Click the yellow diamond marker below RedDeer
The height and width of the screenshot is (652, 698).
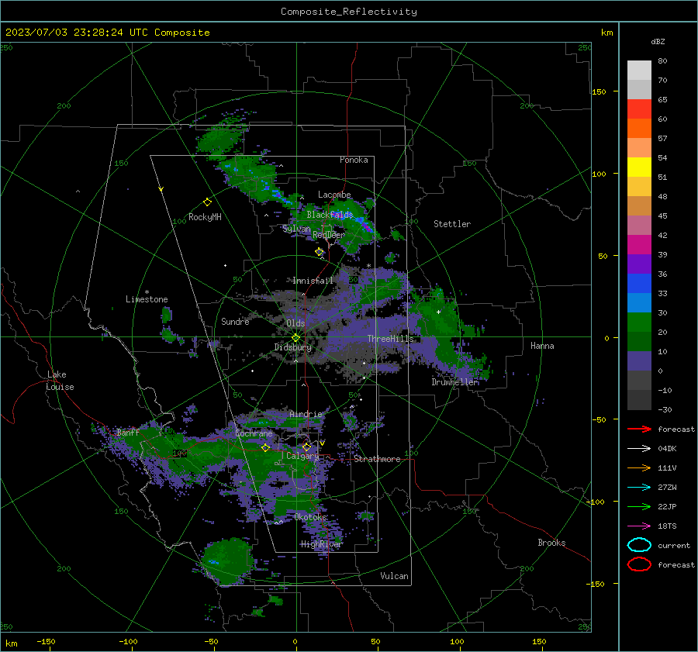click(320, 252)
